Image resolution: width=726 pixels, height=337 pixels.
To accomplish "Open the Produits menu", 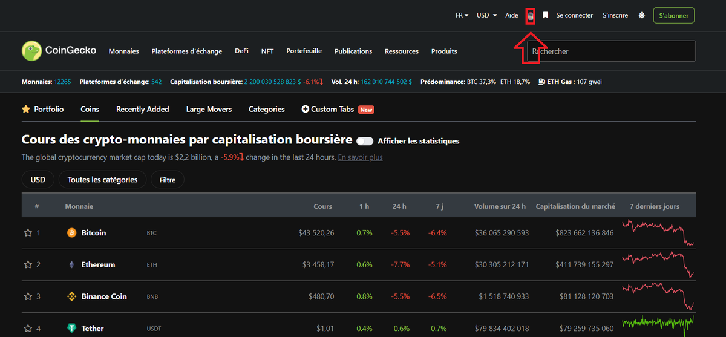I will pyautogui.click(x=444, y=51).
